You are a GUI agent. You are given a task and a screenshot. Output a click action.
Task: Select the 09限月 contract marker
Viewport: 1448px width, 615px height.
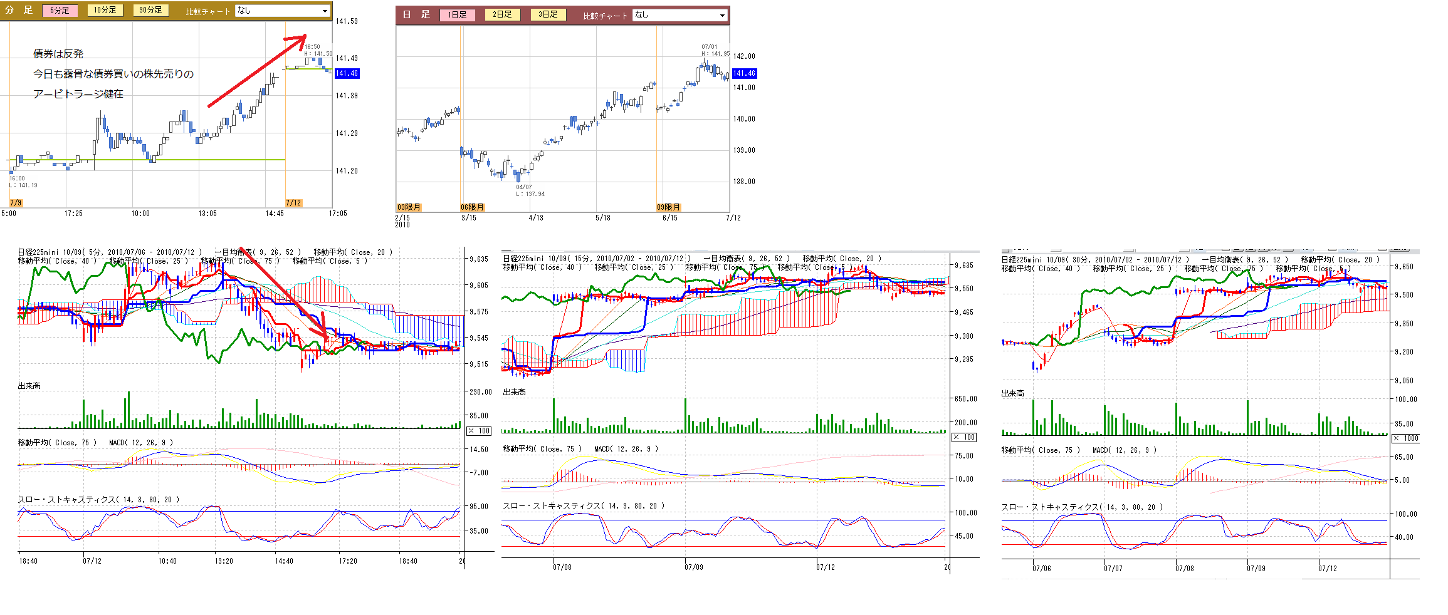[x=668, y=207]
